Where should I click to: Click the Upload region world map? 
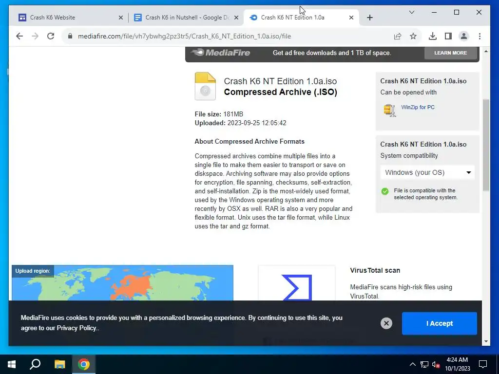(x=122, y=283)
